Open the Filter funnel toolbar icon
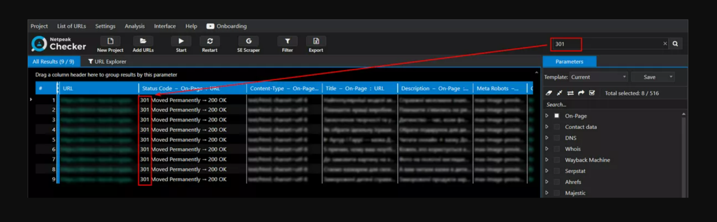This screenshot has height=222, width=717. pos(287,41)
